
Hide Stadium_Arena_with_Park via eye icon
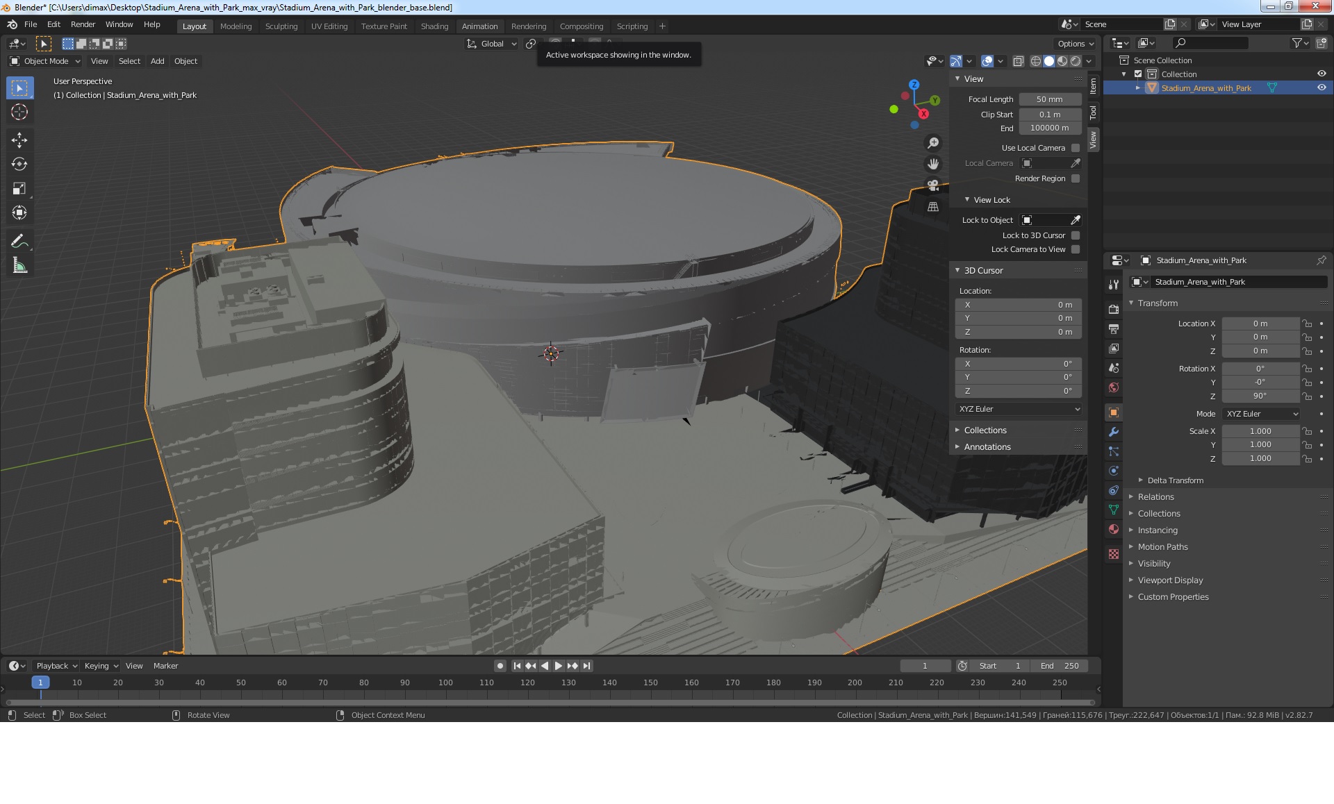tap(1321, 88)
